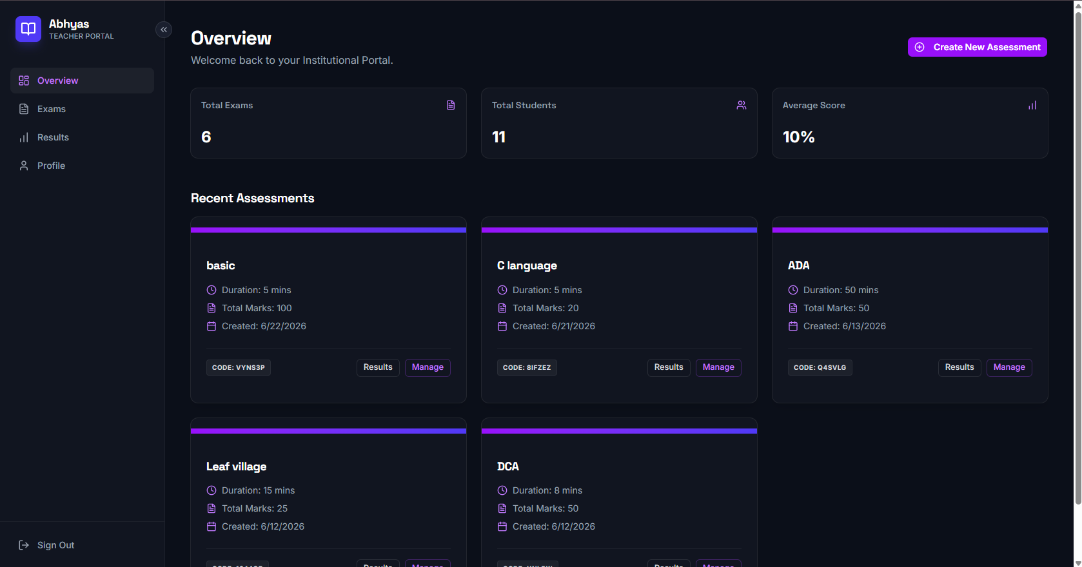Click Recent Assessments heading

coord(253,198)
